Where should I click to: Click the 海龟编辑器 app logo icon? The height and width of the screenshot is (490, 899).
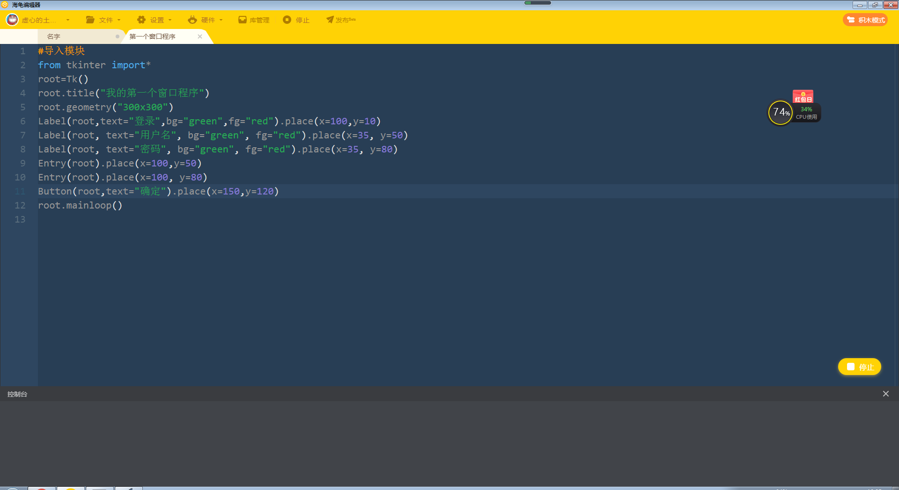point(5,5)
